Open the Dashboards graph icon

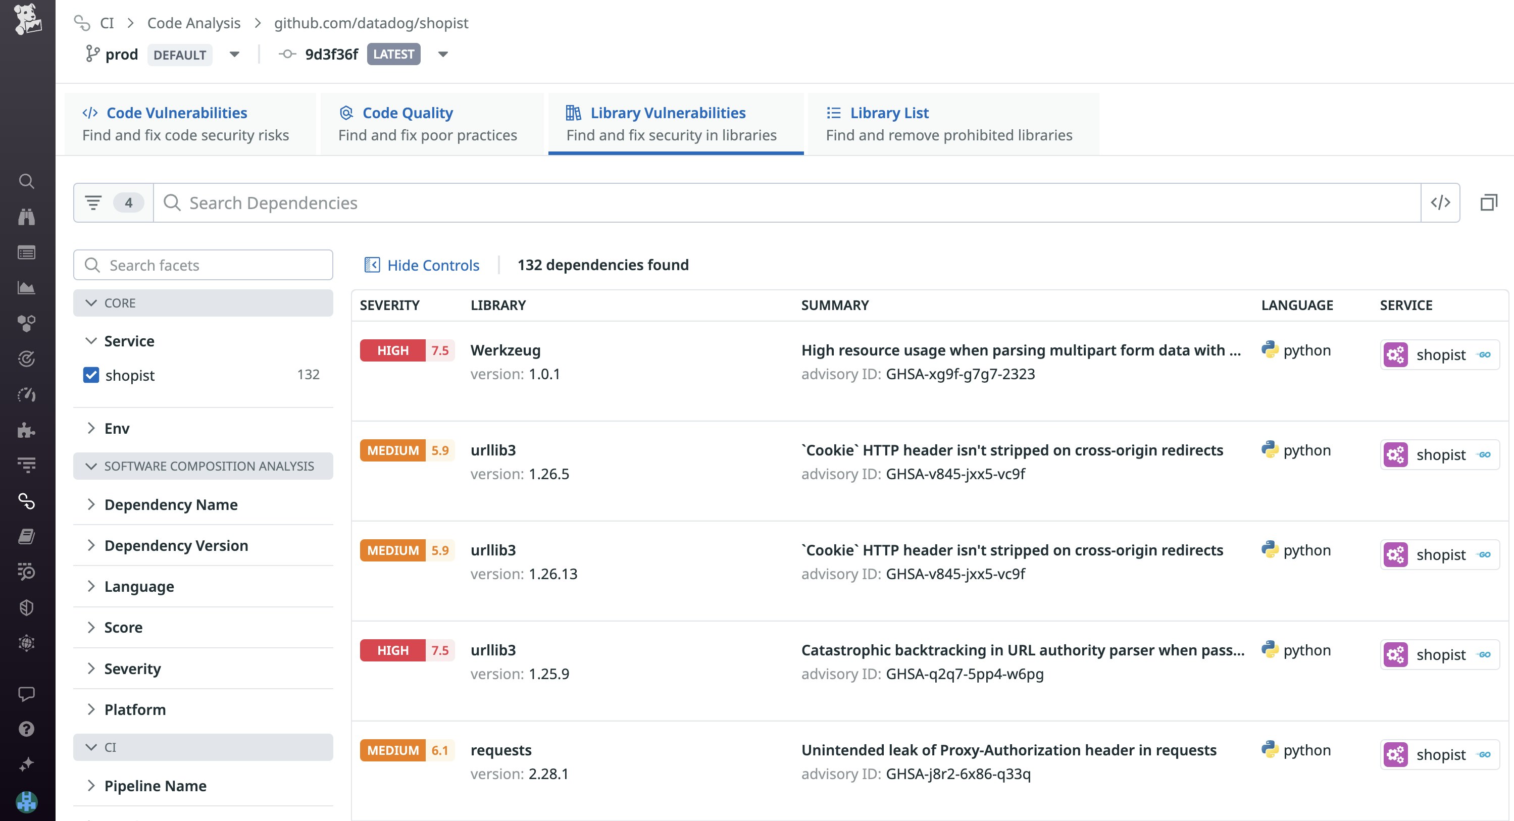click(x=26, y=288)
